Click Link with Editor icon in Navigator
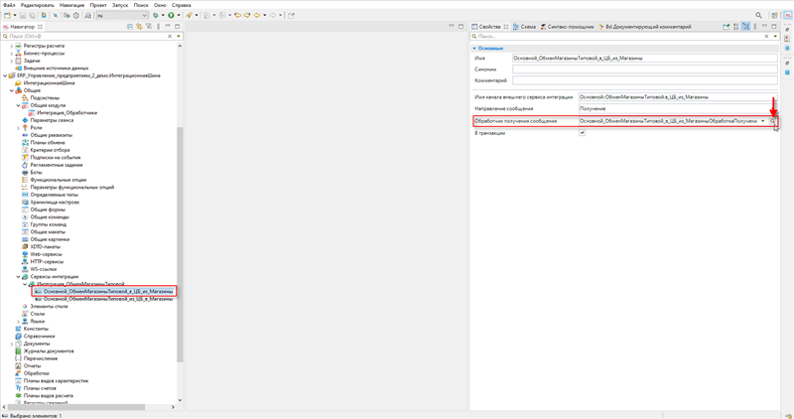 (138, 27)
